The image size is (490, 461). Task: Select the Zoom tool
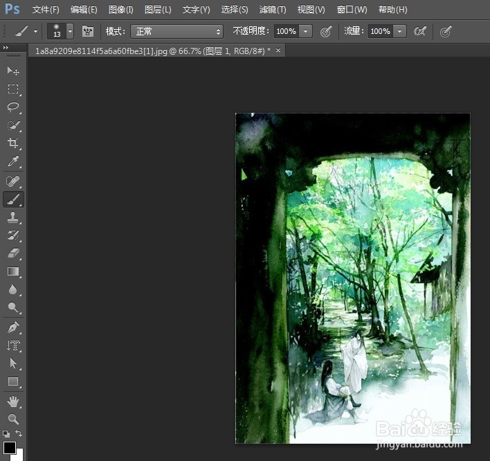click(13, 419)
